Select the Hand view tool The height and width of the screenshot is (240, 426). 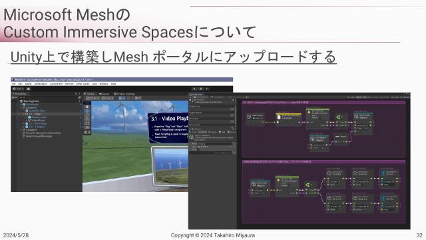click(87, 107)
